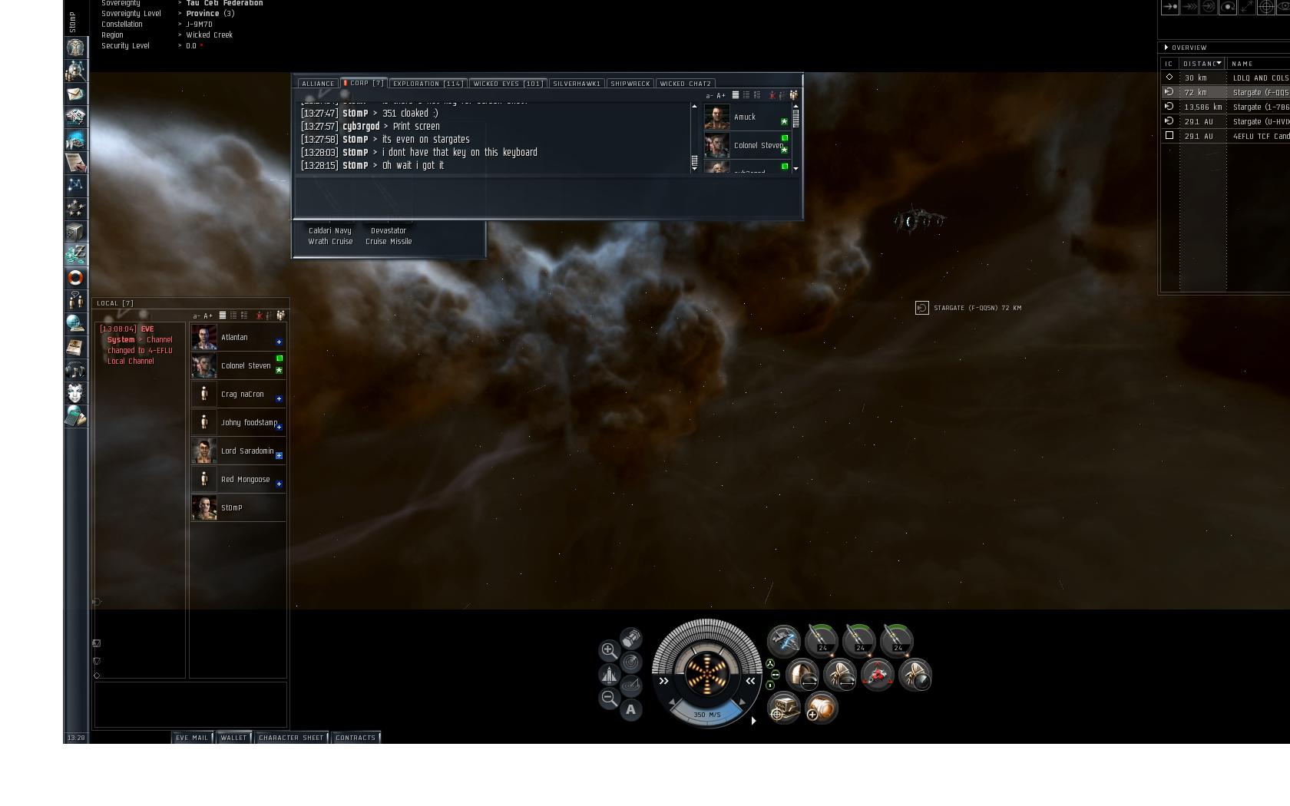This screenshot has width=1290, height=806.
Task: Select the Stargate (F-QQ5N) 72 km overview row
Action: coord(1225,92)
